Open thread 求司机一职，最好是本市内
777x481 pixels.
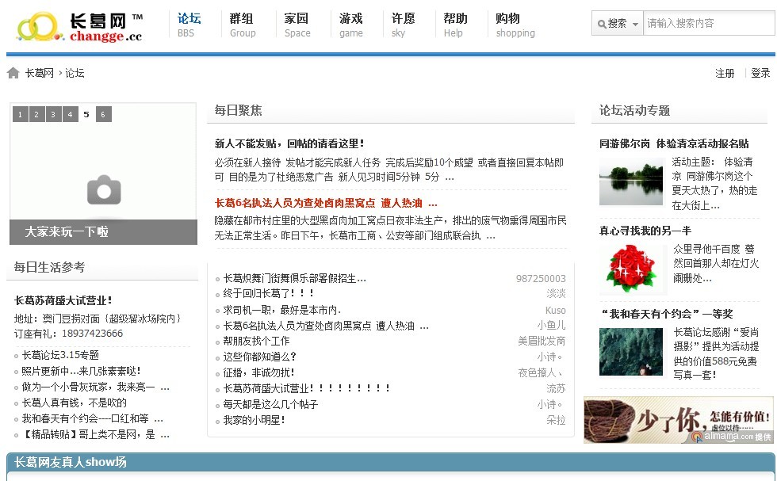tap(282, 310)
